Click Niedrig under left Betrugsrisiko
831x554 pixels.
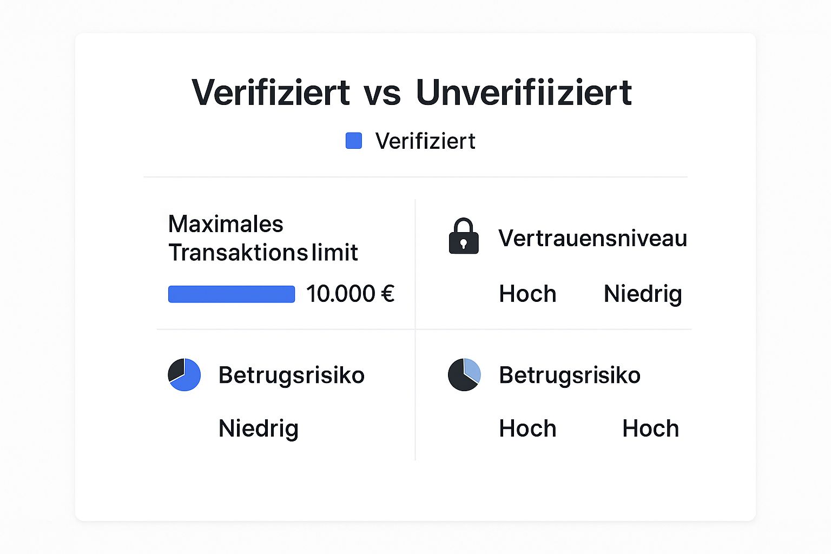259,429
